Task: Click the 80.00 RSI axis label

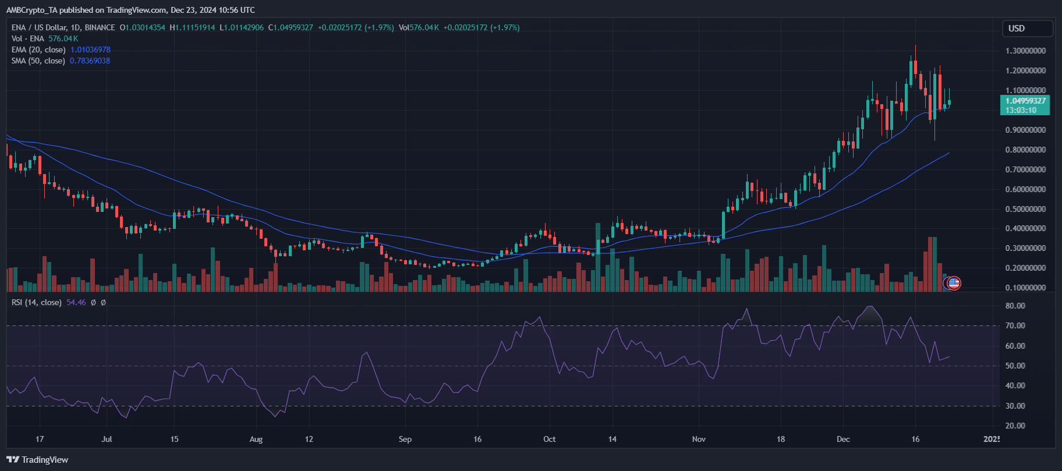Action: [x=1015, y=306]
